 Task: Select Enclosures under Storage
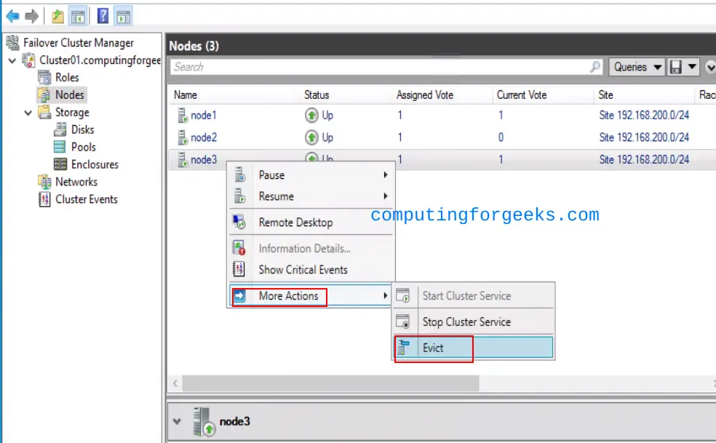point(95,164)
